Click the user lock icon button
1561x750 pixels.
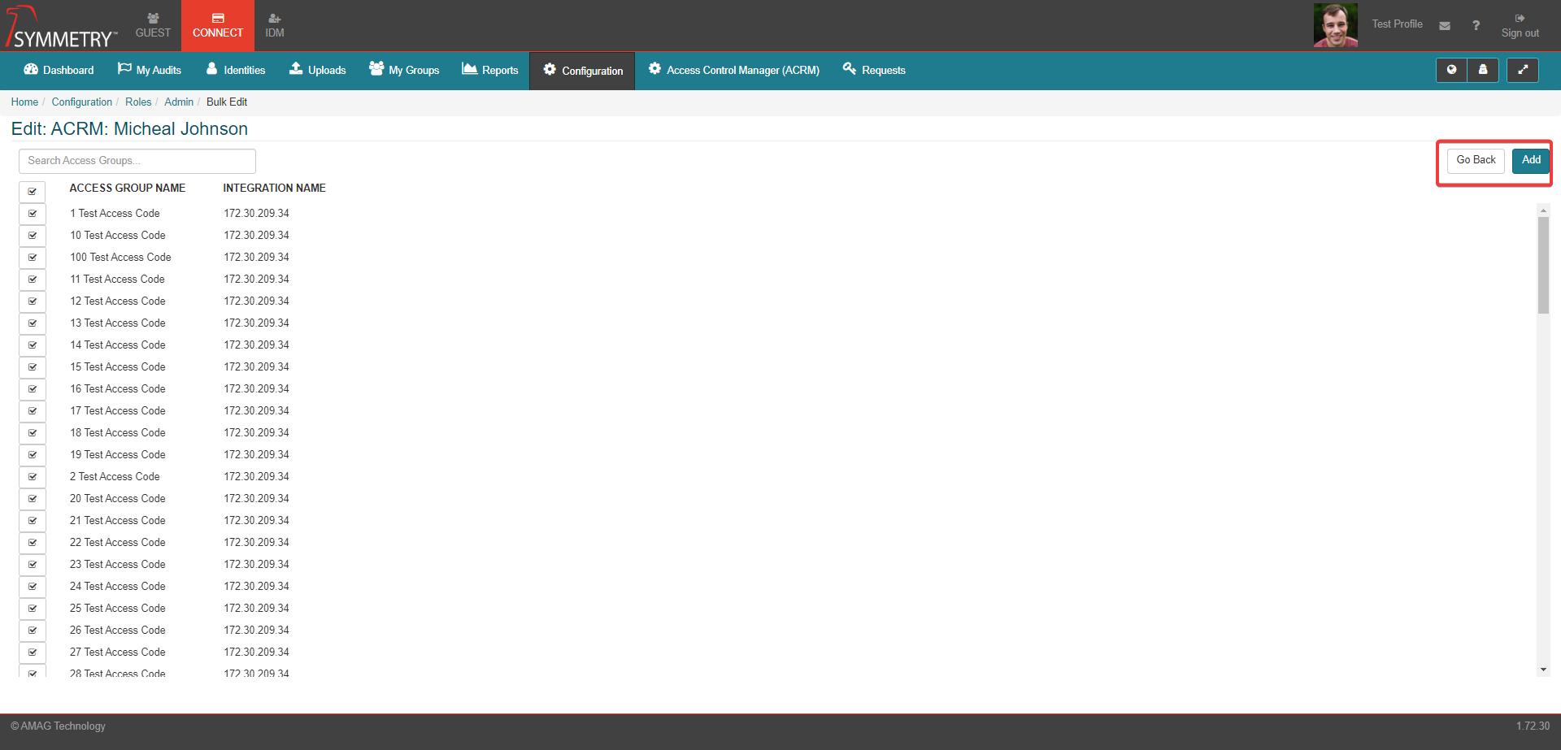[1483, 70]
